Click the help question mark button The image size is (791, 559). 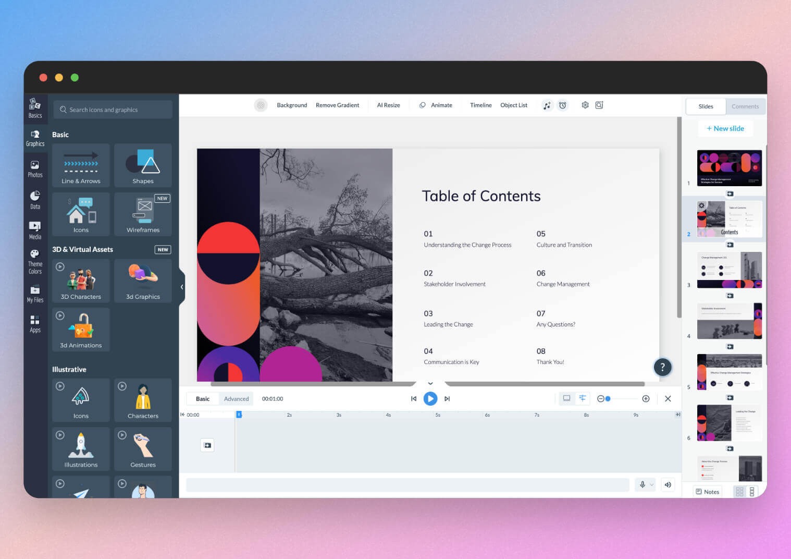(x=662, y=367)
